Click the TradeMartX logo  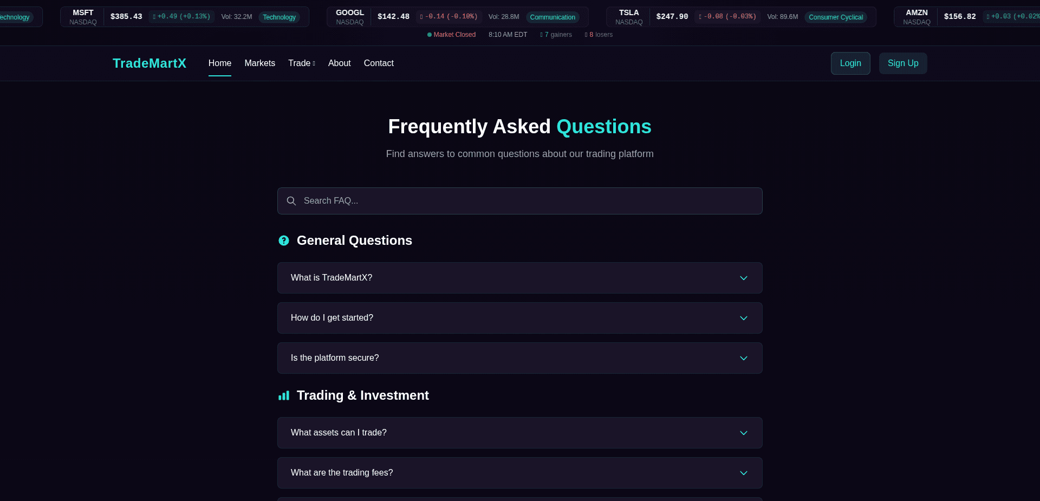click(x=149, y=63)
